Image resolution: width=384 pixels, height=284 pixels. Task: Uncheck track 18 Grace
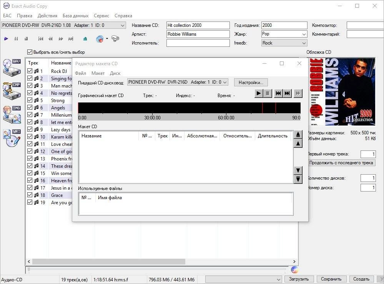pos(30,195)
